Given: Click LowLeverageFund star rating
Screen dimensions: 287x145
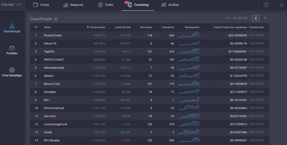Looking at the screenshot, I should click(x=257, y=124).
